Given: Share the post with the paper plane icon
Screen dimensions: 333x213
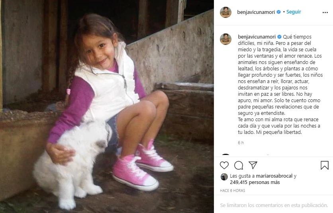Looking at the screenshot, I should [x=253, y=165].
